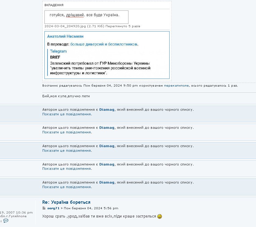
Task: Reveal the third blocked Diamag message
Action: pos(67,151)
